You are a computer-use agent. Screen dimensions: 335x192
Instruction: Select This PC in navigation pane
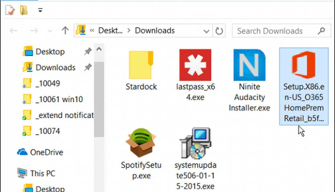click(43, 174)
